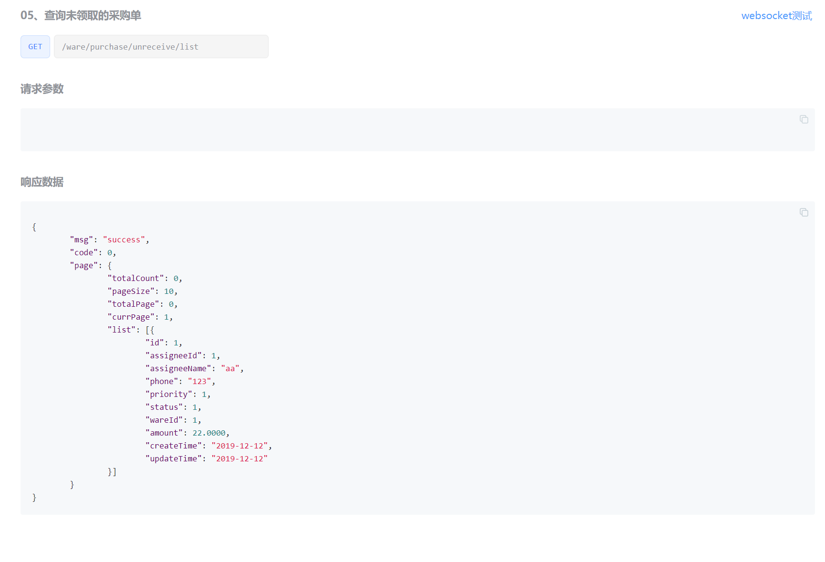Click the "assigneeId": 1 line

click(x=183, y=356)
